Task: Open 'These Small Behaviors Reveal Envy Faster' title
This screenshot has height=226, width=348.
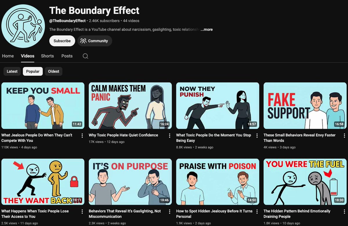Action: point(300,138)
